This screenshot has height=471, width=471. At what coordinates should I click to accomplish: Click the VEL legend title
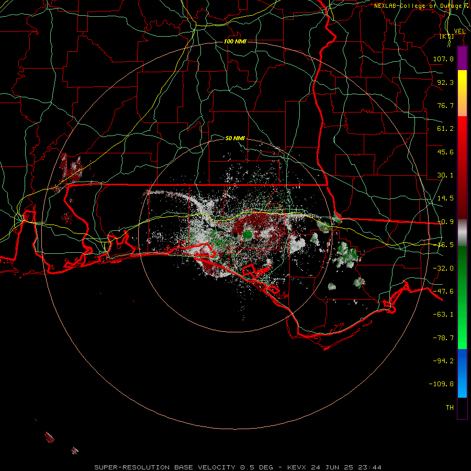click(x=459, y=31)
